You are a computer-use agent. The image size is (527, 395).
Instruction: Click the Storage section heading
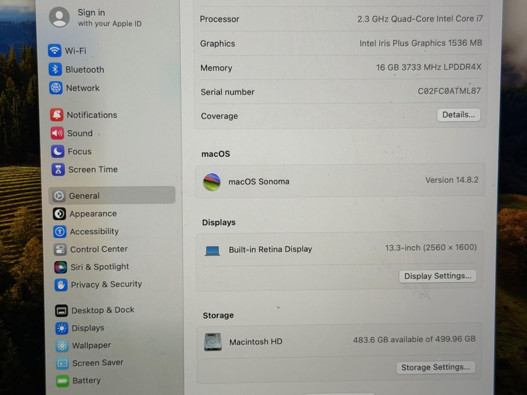click(218, 315)
